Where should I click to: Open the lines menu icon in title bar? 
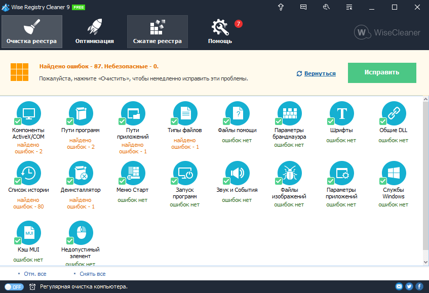click(x=349, y=7)
